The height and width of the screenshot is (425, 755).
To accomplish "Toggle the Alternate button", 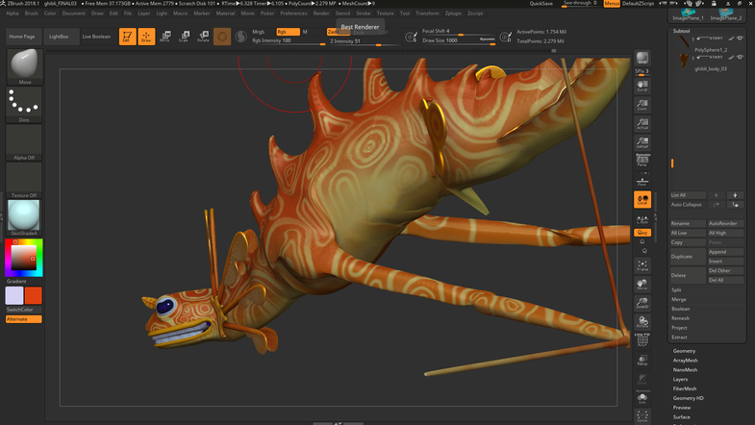I will (24, 319).
